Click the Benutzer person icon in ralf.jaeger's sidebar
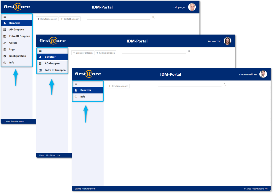The image size is (273, 193). (5, 23)
